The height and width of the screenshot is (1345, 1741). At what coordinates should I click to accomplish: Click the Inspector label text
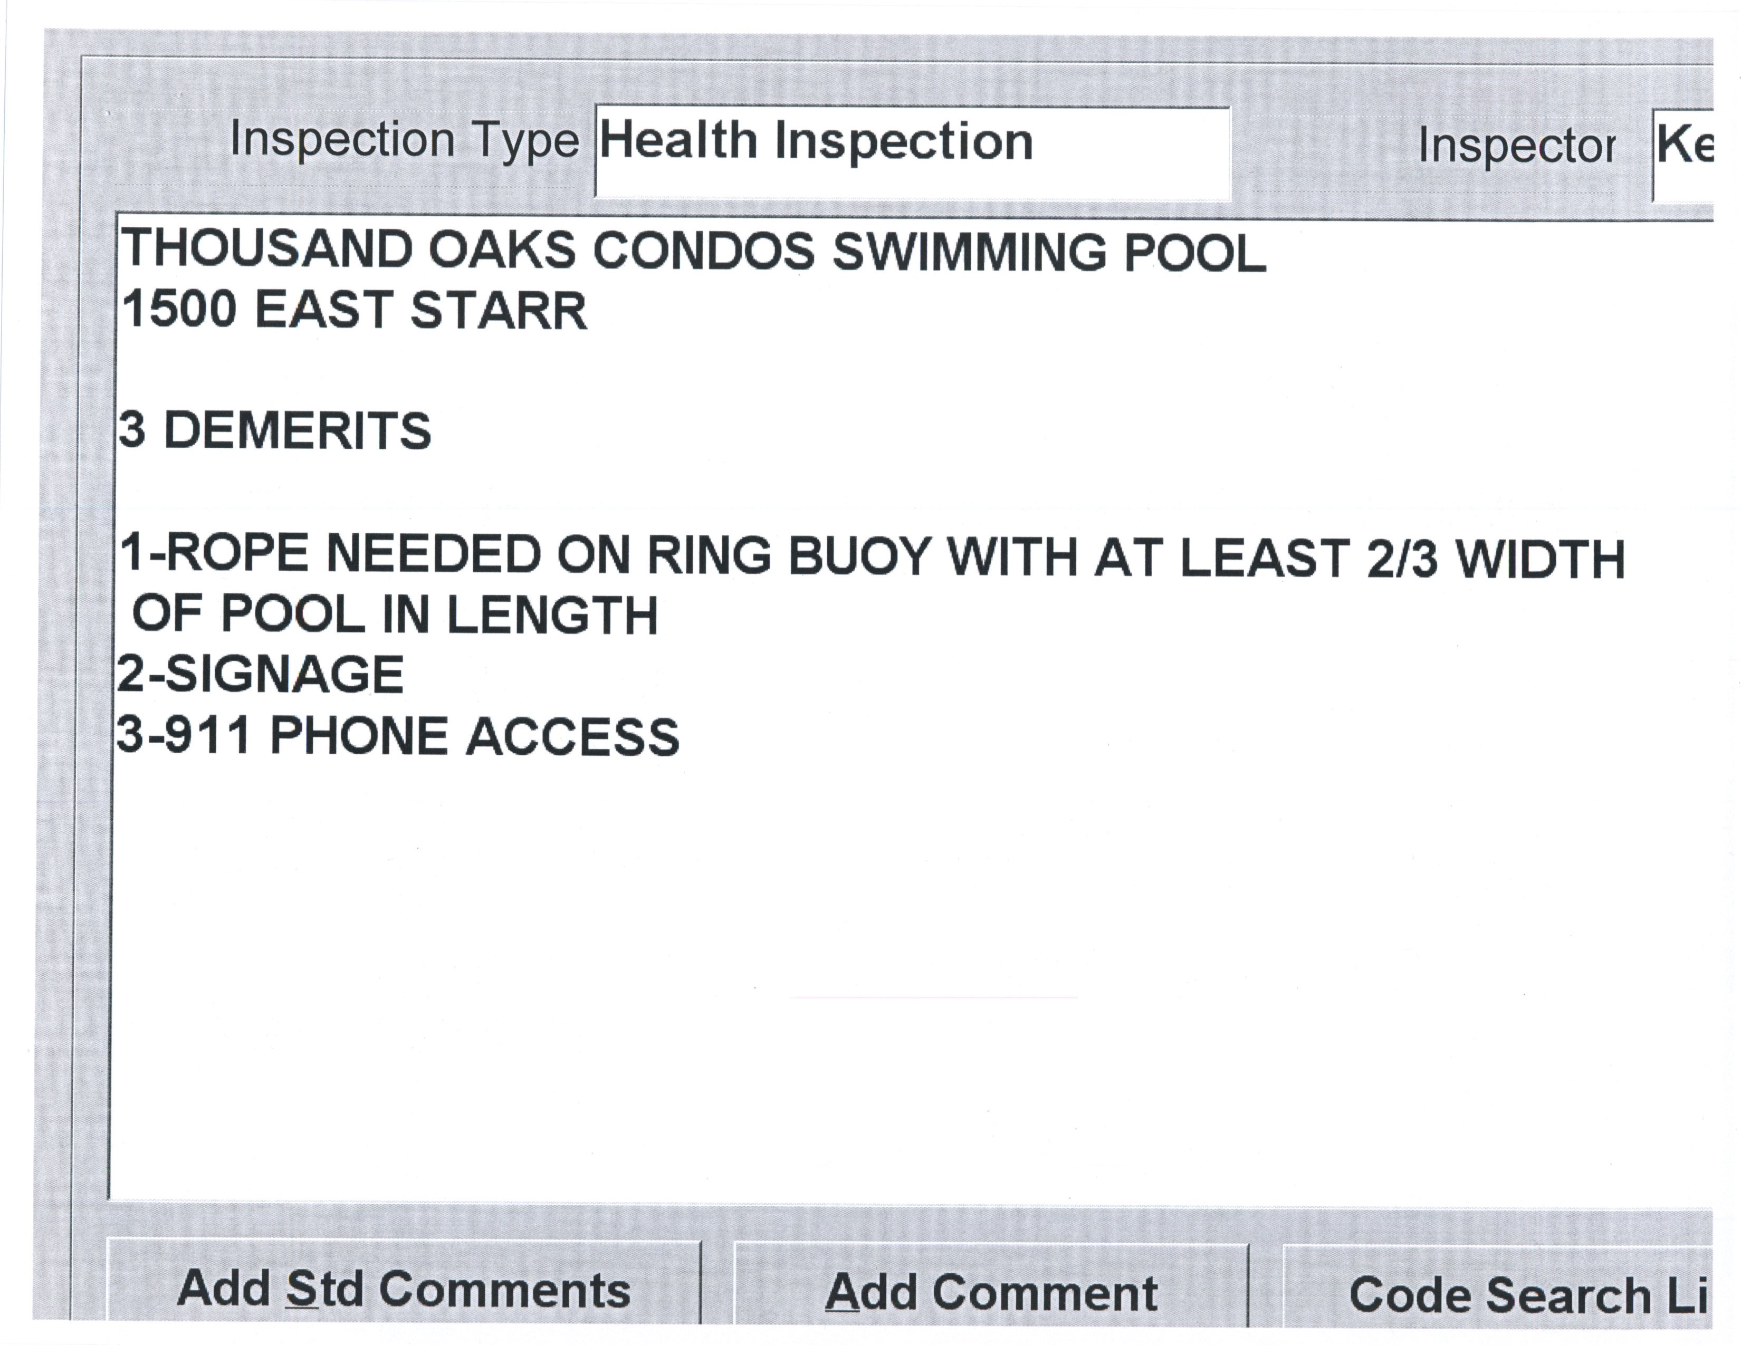coord(1516,147)
